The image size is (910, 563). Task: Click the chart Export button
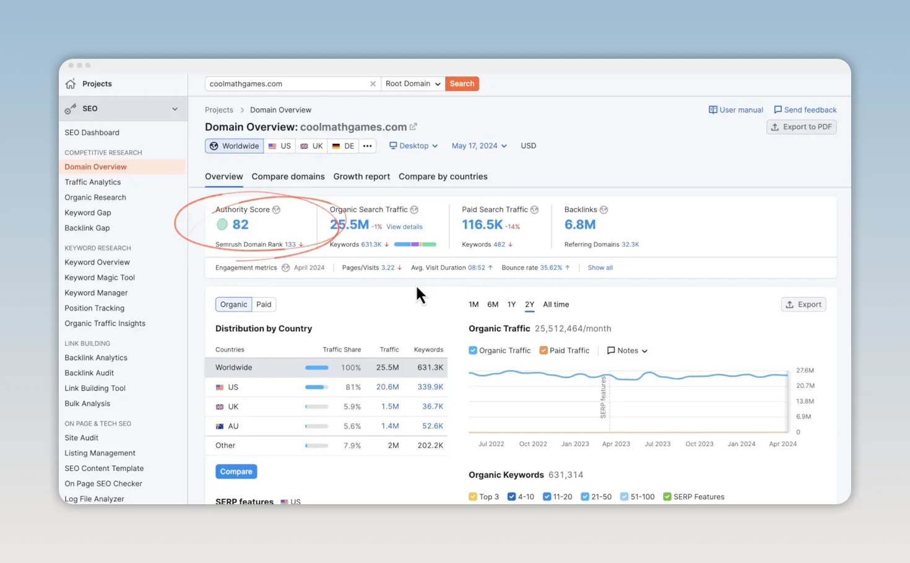point(804,304)
